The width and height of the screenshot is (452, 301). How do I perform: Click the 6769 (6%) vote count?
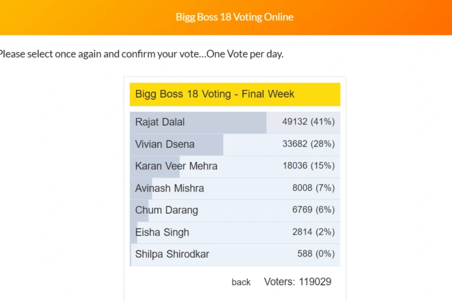click(x=313, y=210)
